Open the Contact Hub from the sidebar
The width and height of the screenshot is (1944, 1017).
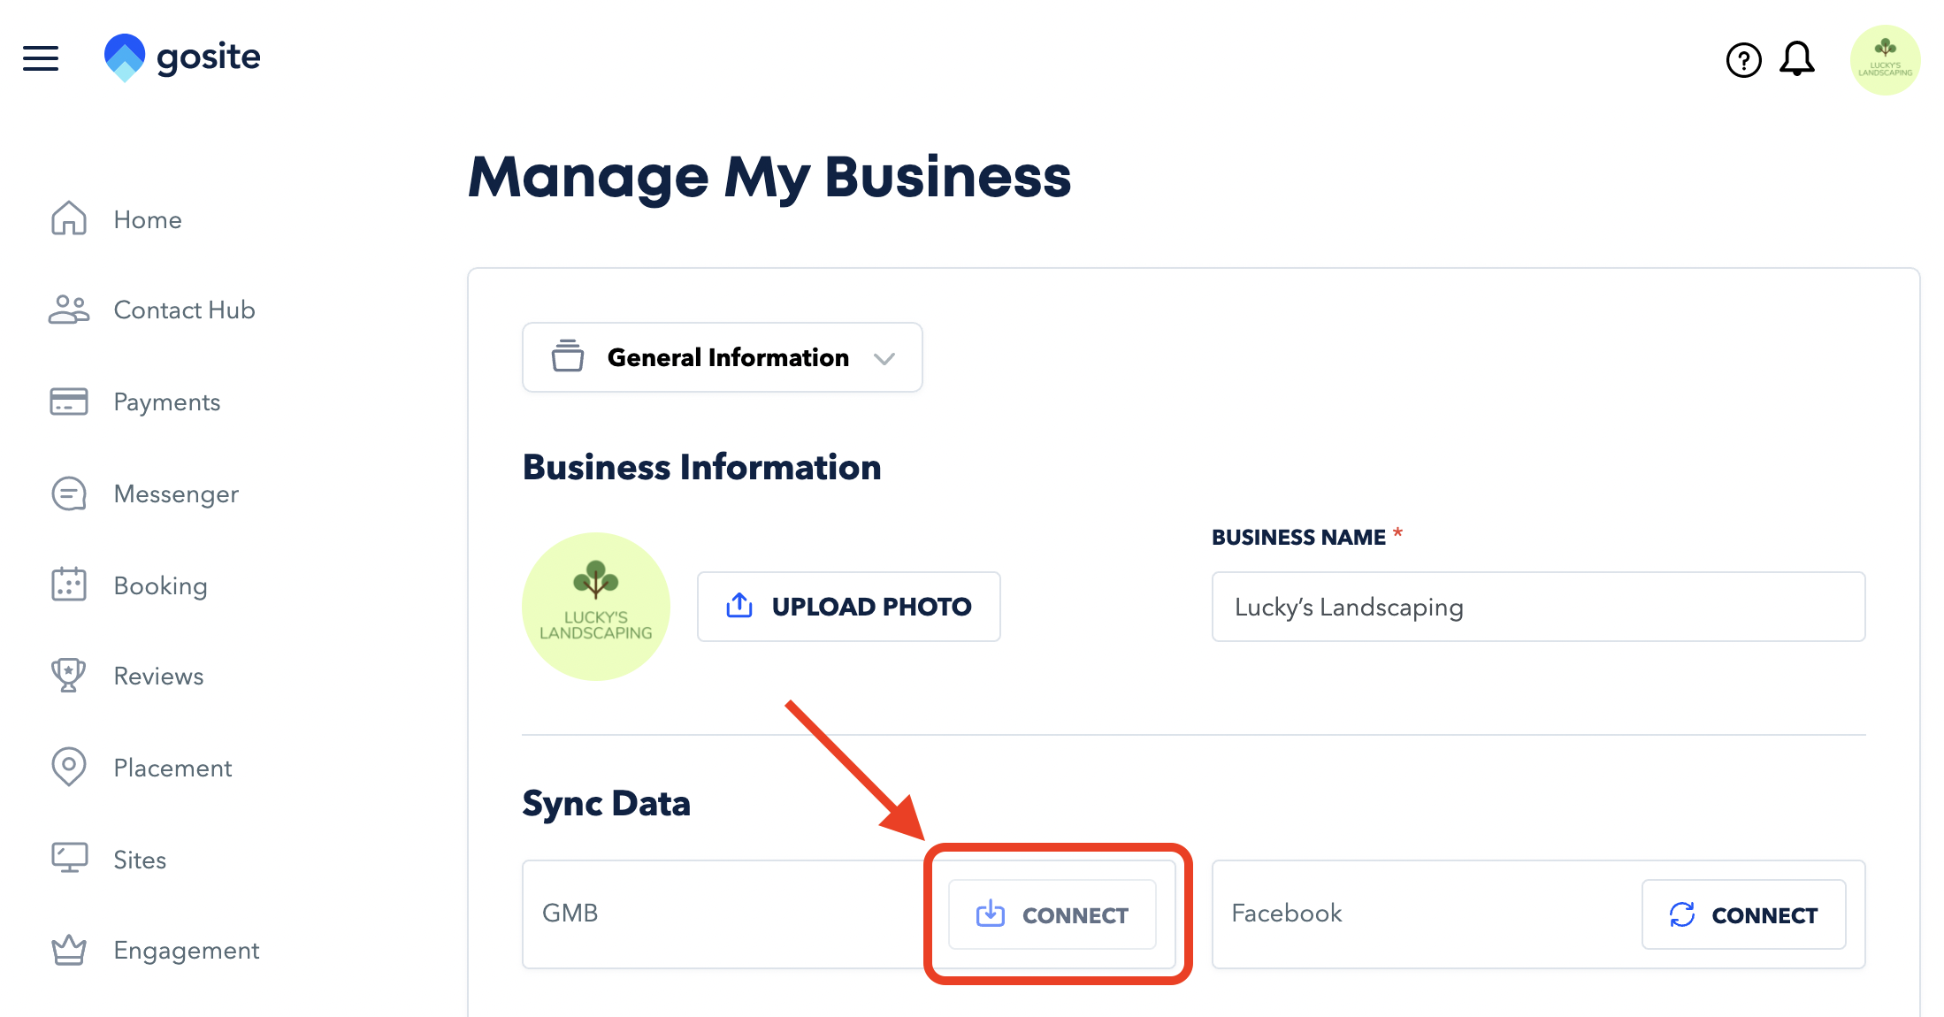point(183,310)
